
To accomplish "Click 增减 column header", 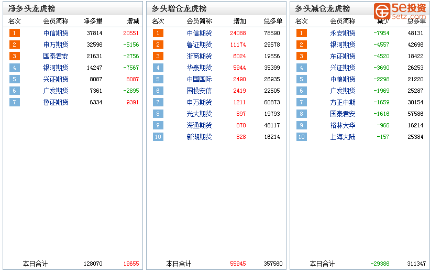I will (133, 21).
